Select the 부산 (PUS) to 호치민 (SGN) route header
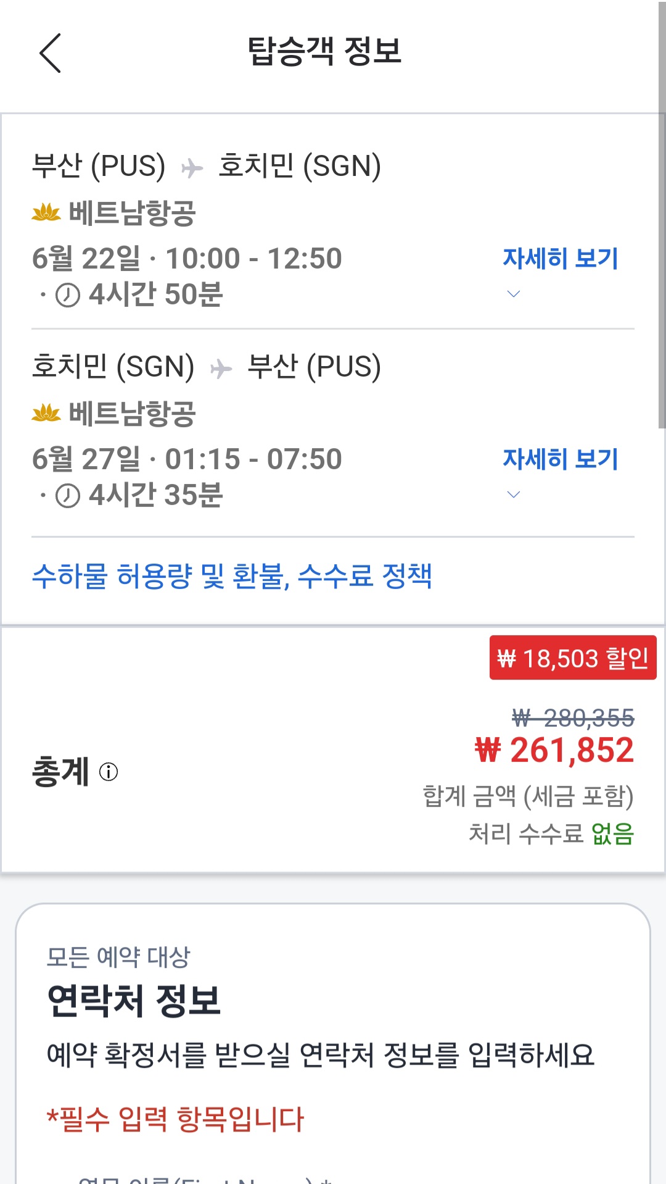The height and width of the screenshot is (1184, 666). (x=207, y=165)
